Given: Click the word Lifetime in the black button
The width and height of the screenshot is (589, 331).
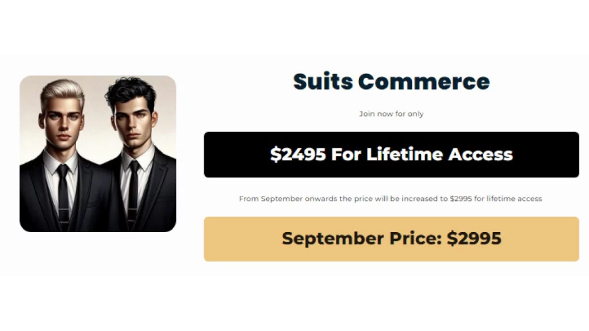Looking at the screenshot, I should click(x=401, y=154).
